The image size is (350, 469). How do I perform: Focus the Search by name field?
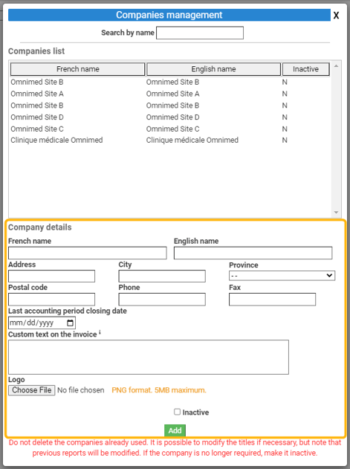[200, 33]
